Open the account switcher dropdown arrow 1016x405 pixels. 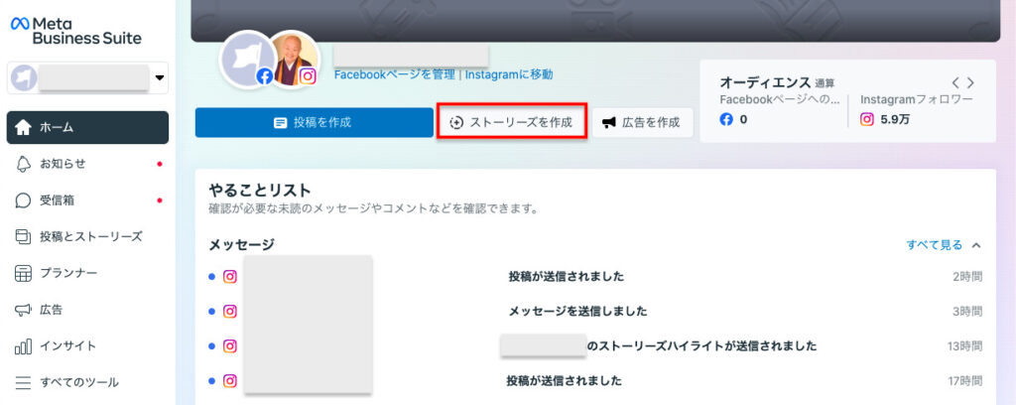160,77
